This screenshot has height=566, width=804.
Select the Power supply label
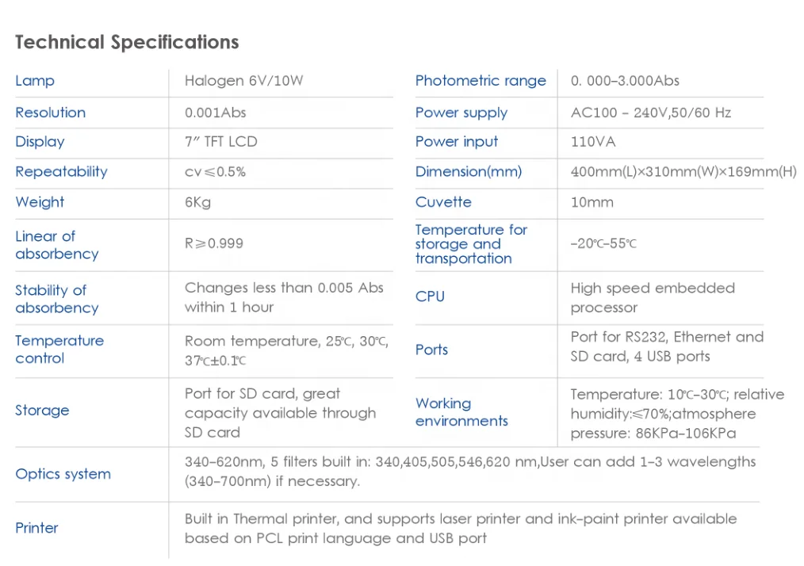[461, 113]
